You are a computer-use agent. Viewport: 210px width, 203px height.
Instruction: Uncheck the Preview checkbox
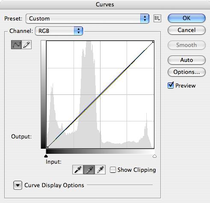pyautogui.click(x=171, y=85)
